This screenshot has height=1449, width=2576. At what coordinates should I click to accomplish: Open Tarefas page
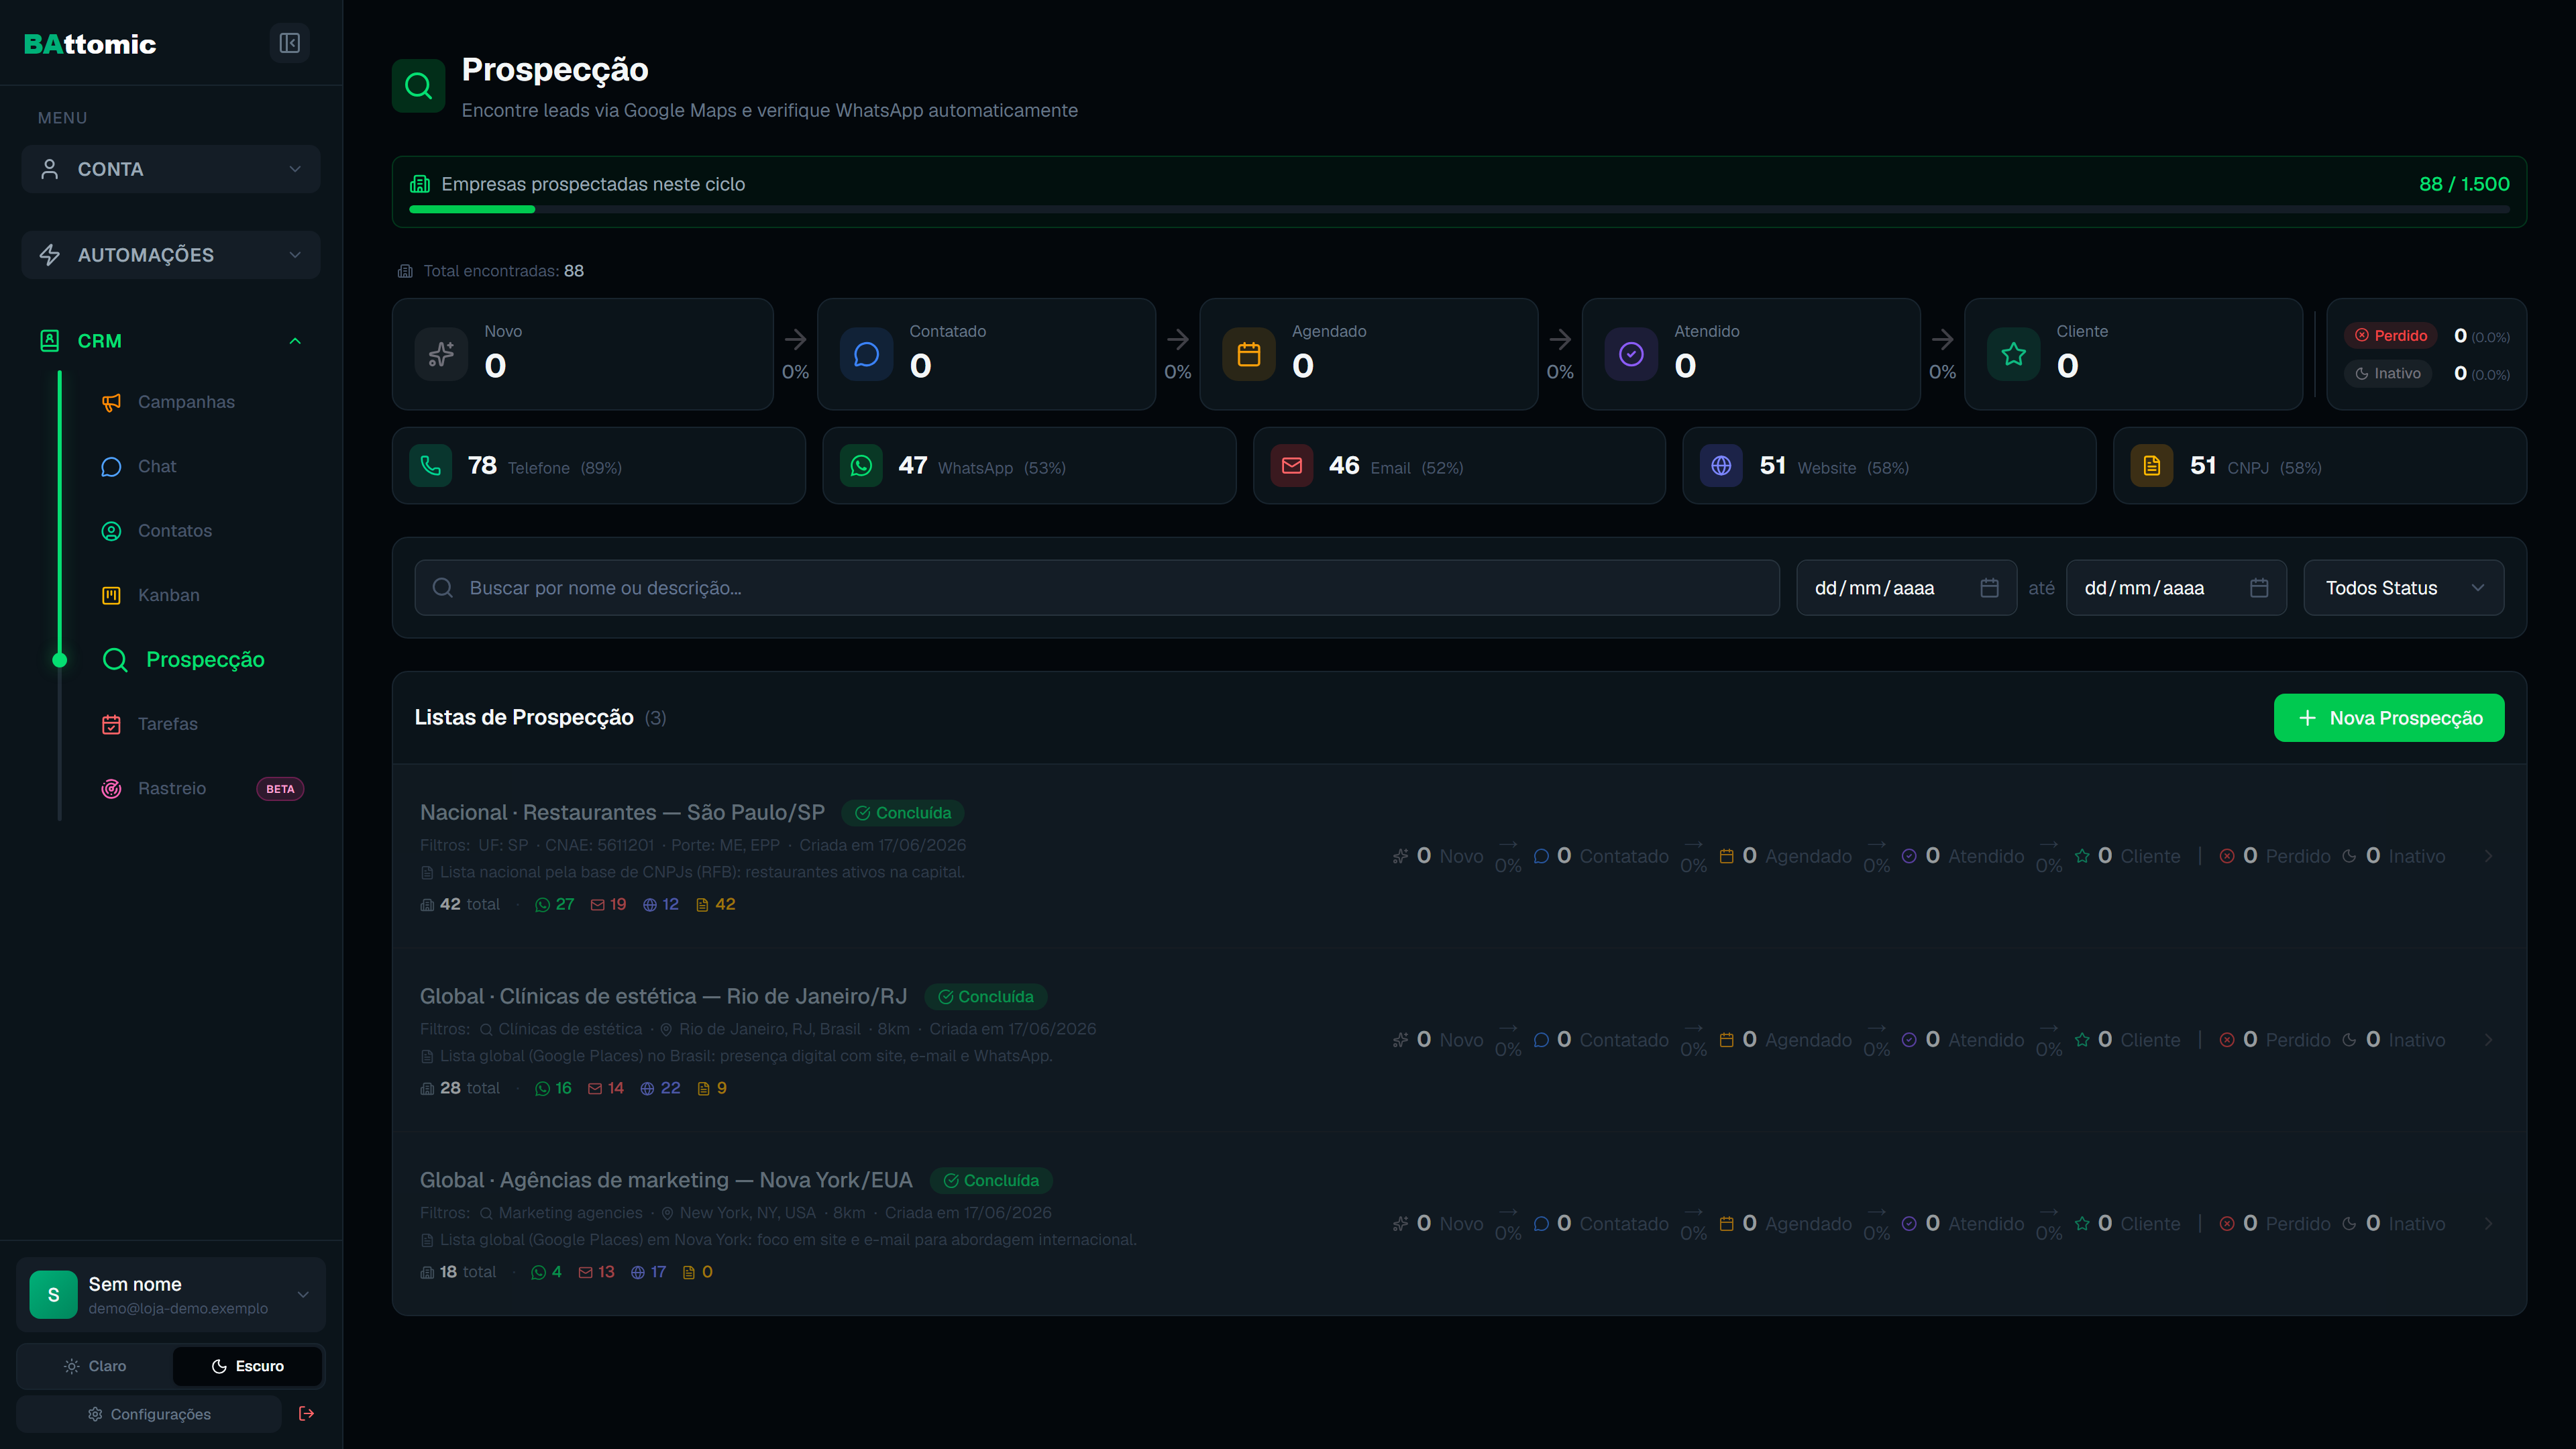point(168,724)
